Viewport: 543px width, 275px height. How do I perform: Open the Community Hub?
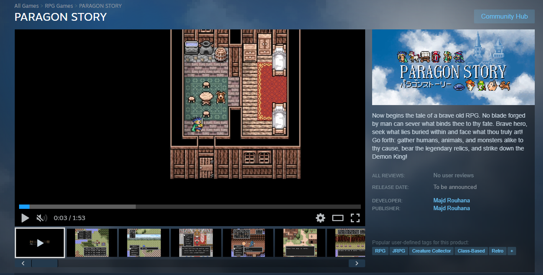(504, 16)
